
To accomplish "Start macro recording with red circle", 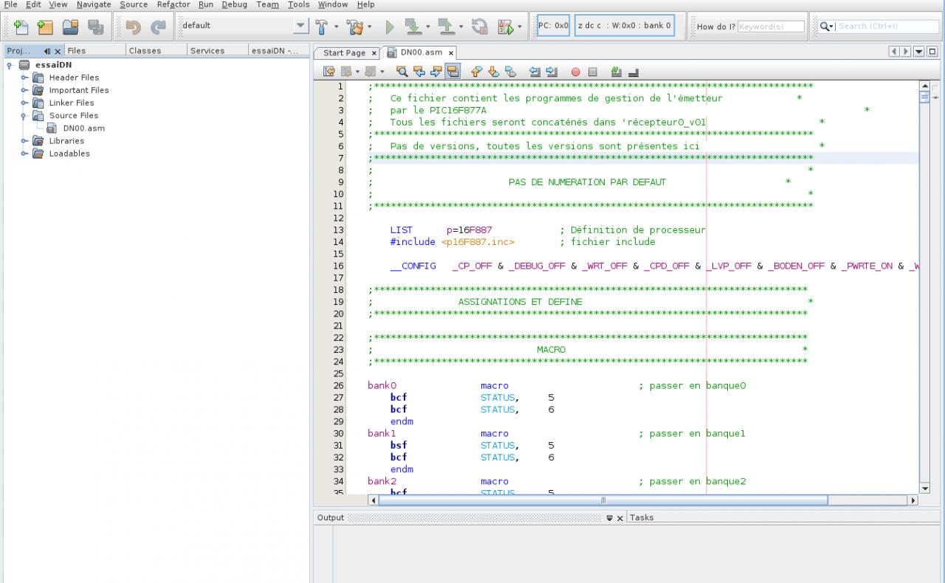I will click(576, 72).
